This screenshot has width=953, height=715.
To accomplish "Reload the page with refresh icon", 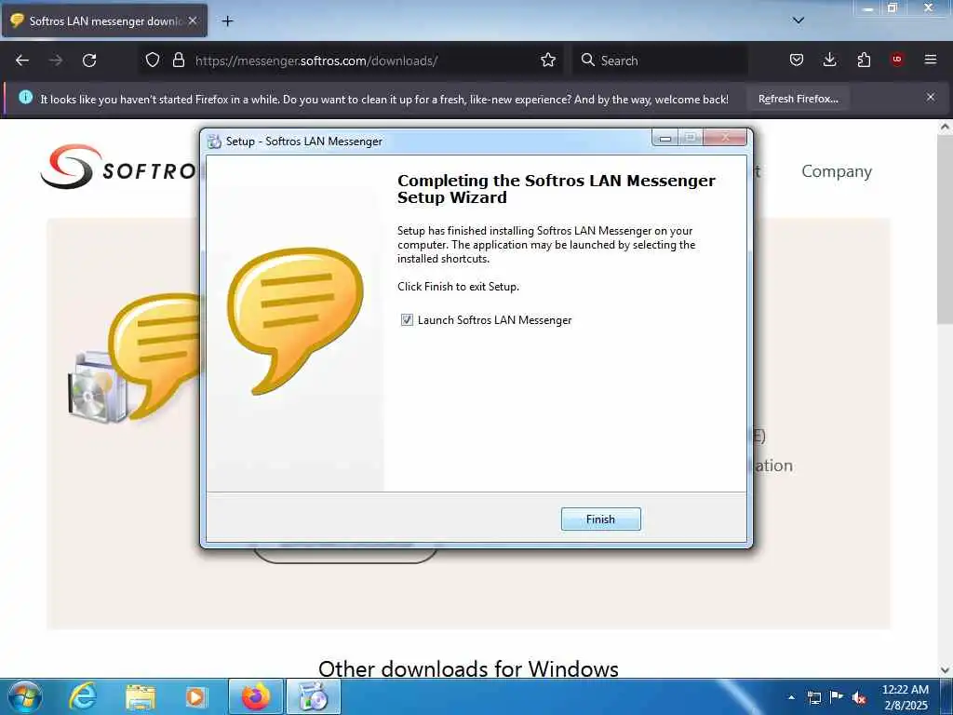I will coord(89,61).
